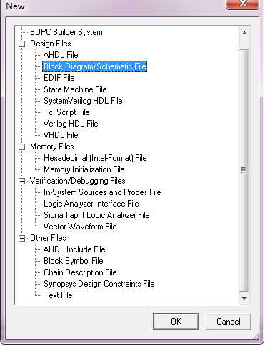Select the Design Files category label
The image size is (265, 346).
coord(51,44)
